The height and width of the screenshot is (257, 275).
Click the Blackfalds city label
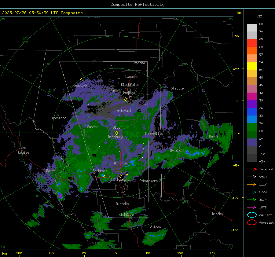130,85
